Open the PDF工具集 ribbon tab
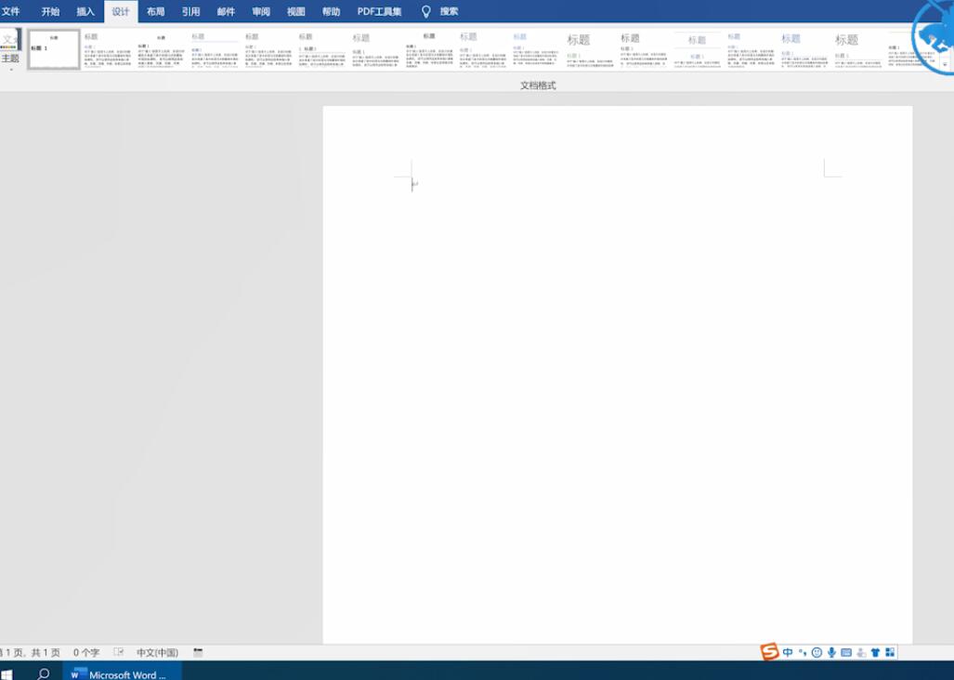 pos(379,11)
